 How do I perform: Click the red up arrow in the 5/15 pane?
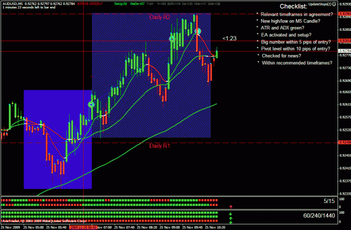coord(231,207)
